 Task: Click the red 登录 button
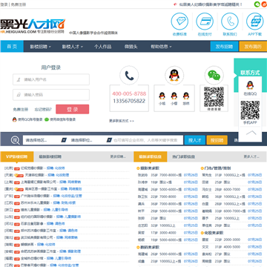click(73, 109)
